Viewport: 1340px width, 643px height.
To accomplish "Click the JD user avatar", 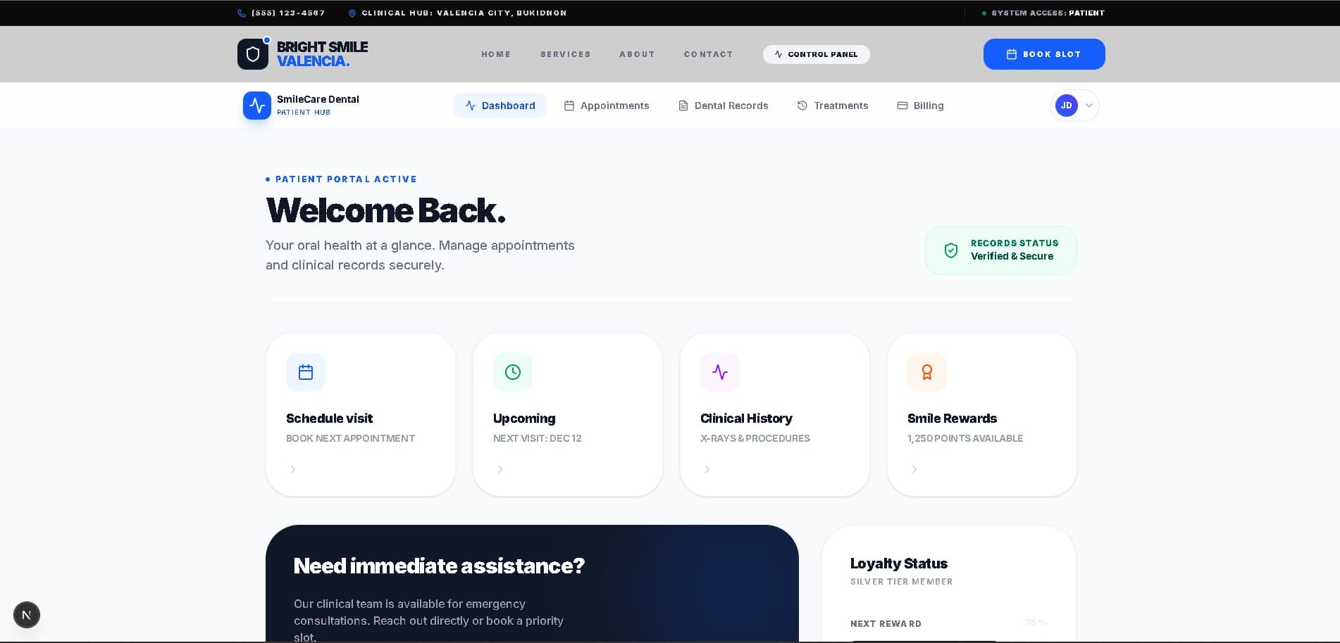I will 1067,106.
